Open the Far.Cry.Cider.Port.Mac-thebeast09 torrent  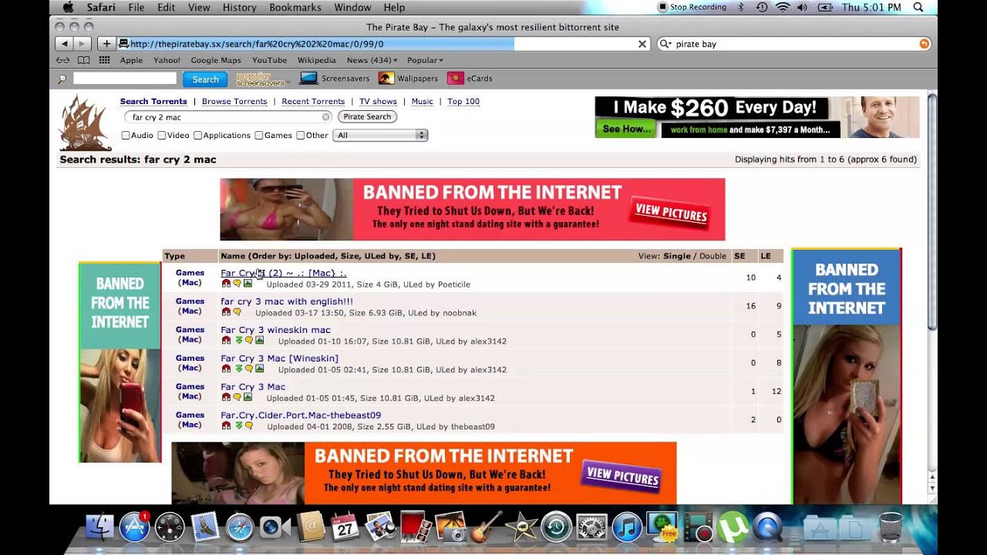[301, 415]
